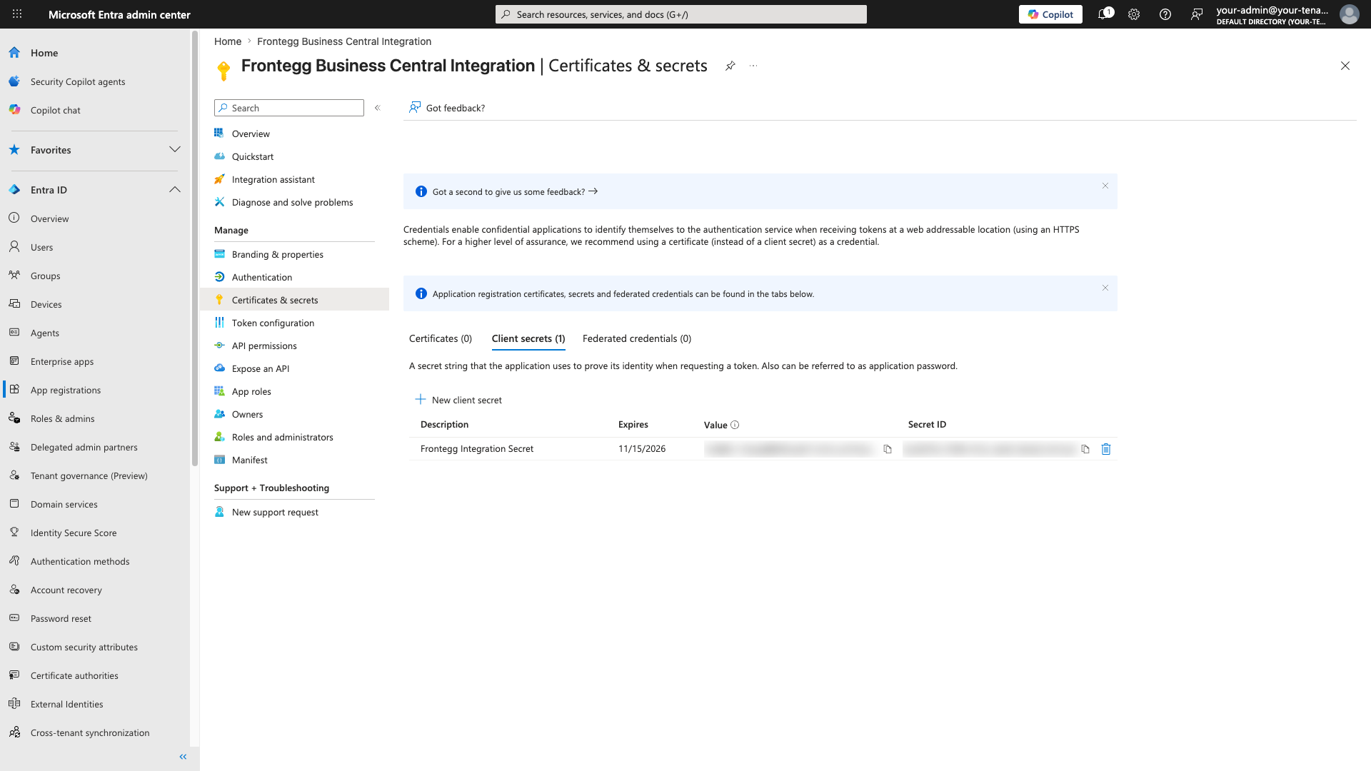Delete the Frontegg Integration Secret
The height and width of the screenshot is (771, 1371).
1106,449
